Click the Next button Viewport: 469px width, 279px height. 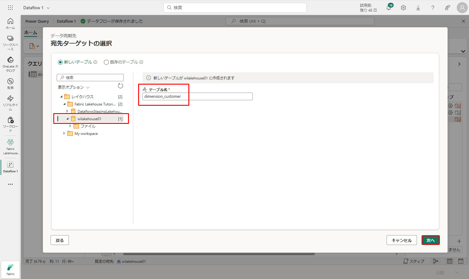click(x=431, y=240)
